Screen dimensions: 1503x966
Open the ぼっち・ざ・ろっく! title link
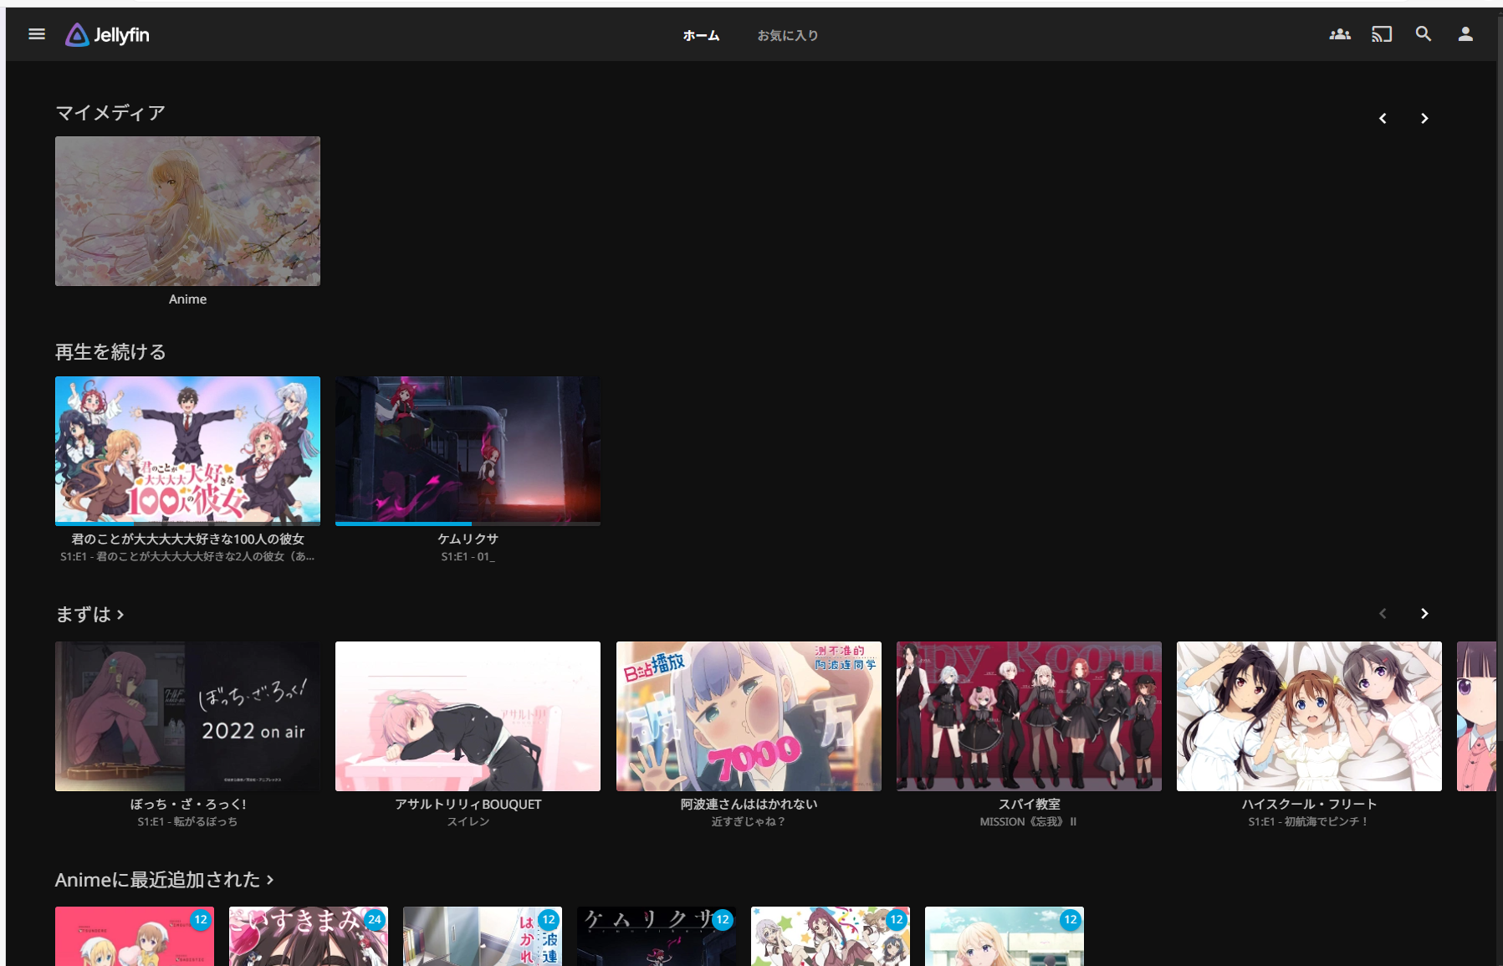pyautogui.click(x=187, y=804)
